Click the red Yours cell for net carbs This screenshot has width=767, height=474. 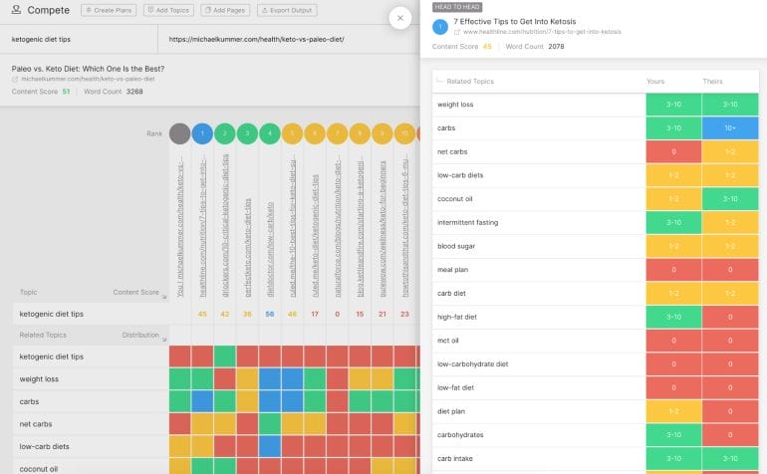point(673,151)
